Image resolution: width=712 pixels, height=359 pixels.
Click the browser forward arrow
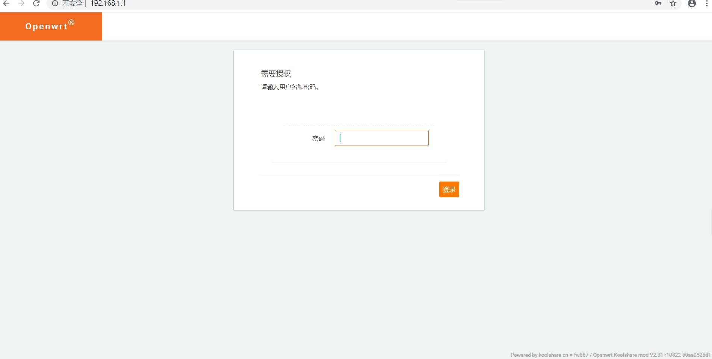pos(22,3)
